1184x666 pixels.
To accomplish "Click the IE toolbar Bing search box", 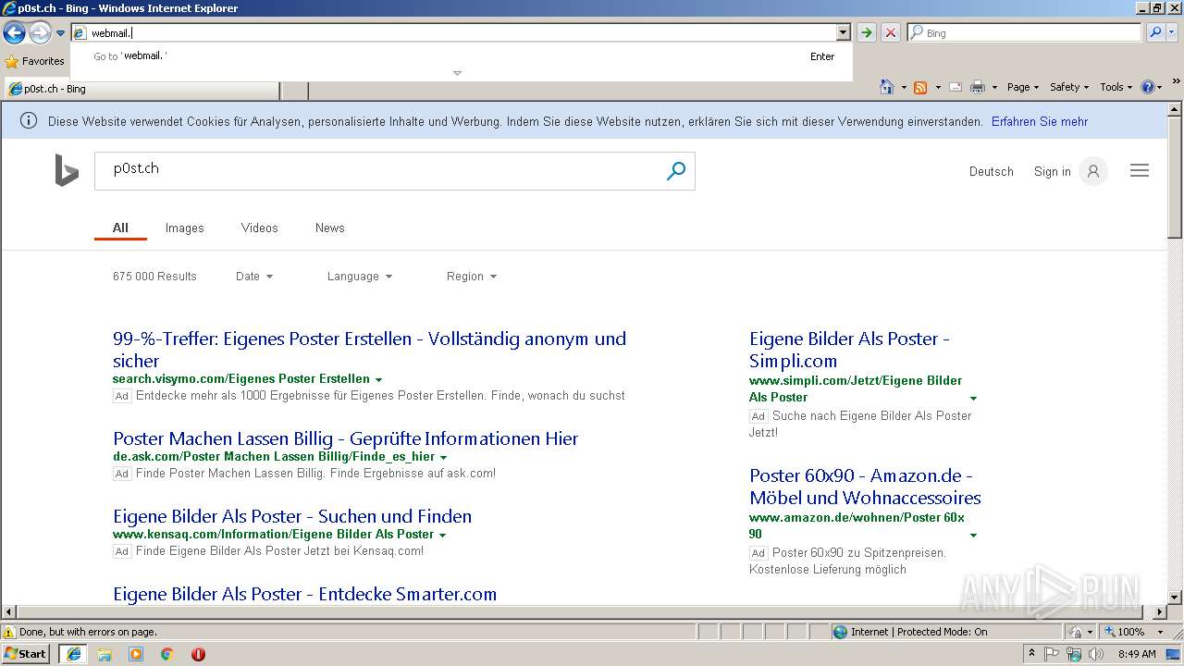I will click(1024, 32).
